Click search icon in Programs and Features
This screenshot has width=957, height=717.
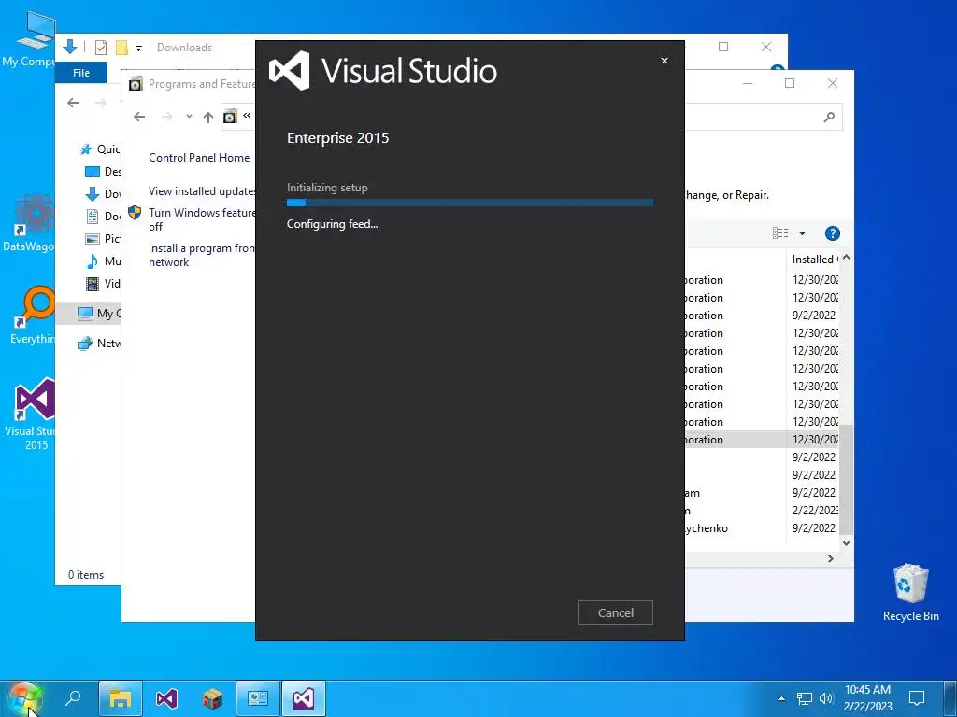click(828, 117)
